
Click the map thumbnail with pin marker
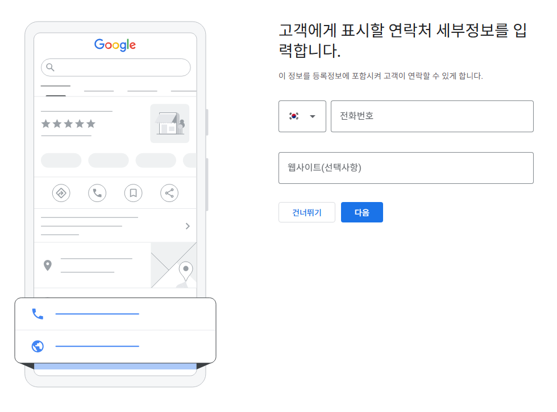coord(174,265)
